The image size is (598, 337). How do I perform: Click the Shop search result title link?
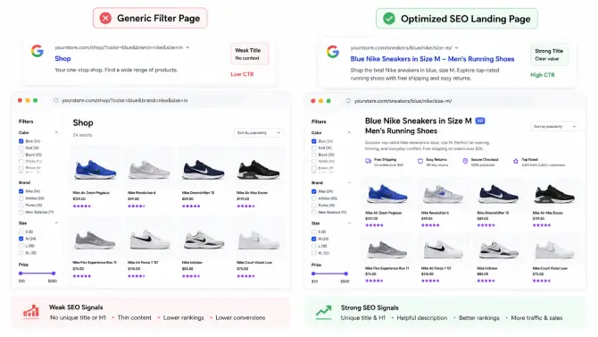tap(62, 58)
